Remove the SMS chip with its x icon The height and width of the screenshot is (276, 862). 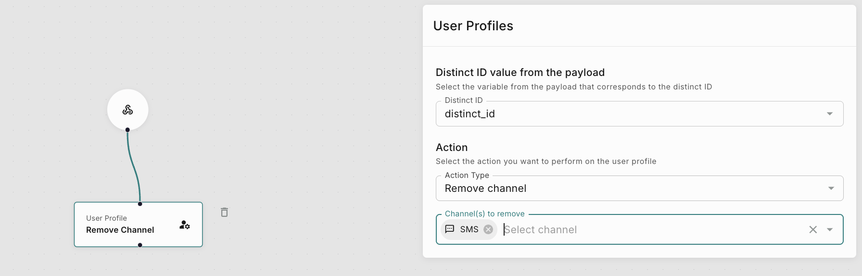[x=488, y=229]
